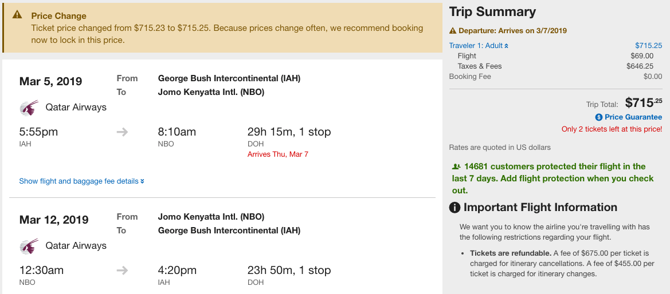Viewport: 670px width, 294px height.
Task: Click arrow between 12:30am and 4:20pm
Action: 122,271
